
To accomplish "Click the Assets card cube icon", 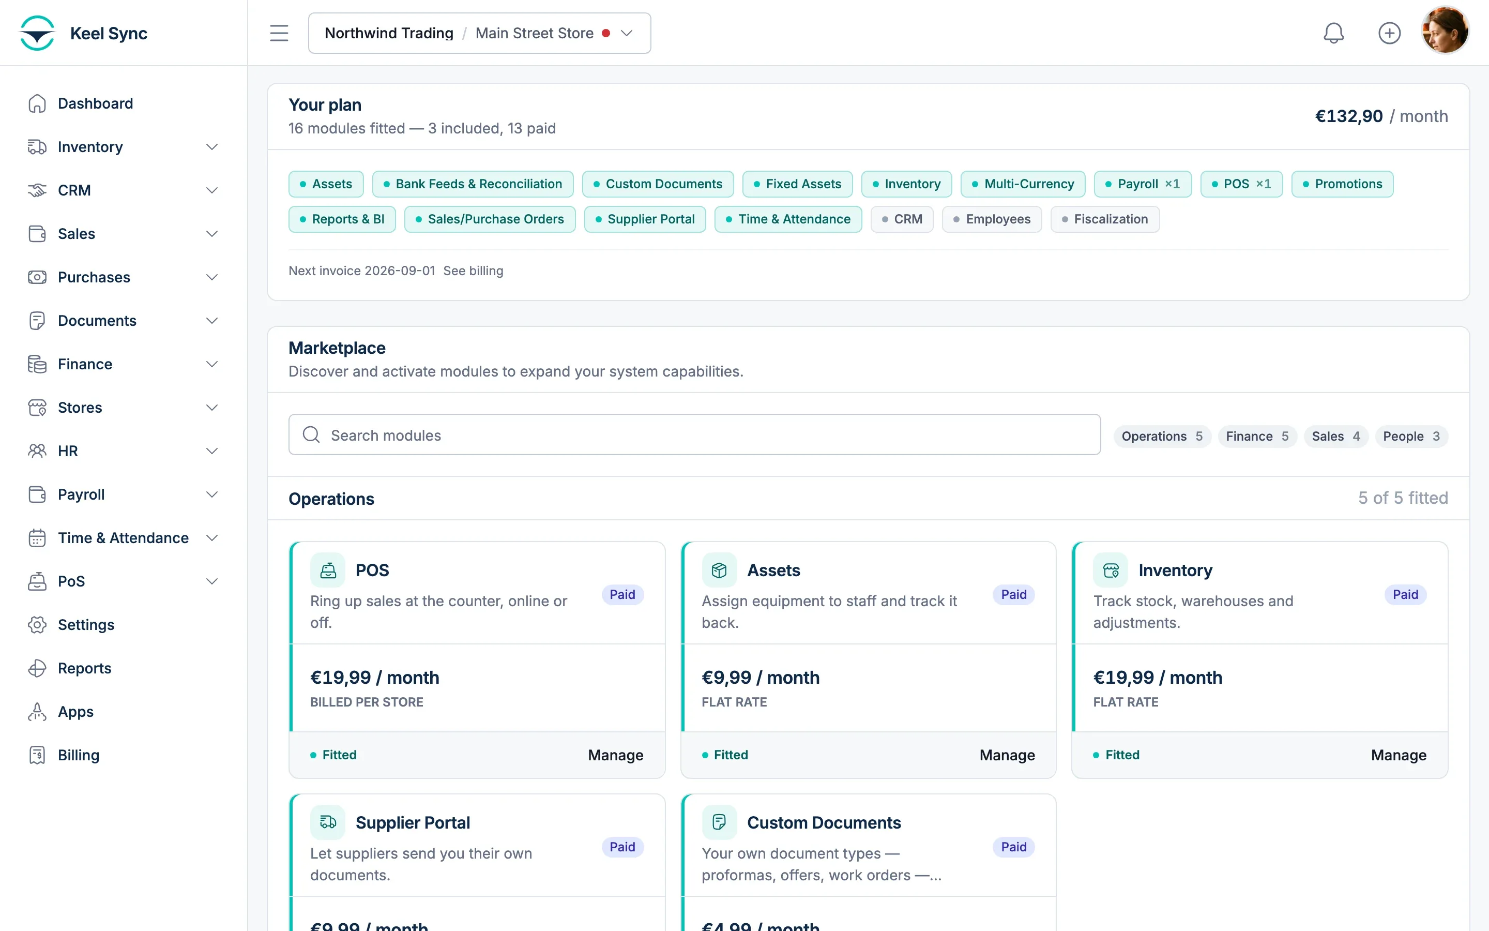I will coord(719,570).
